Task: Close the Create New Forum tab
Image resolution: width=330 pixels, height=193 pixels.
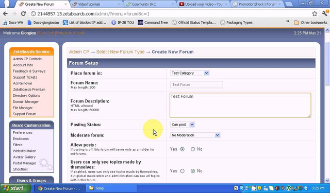Action: tap(65, 4)
